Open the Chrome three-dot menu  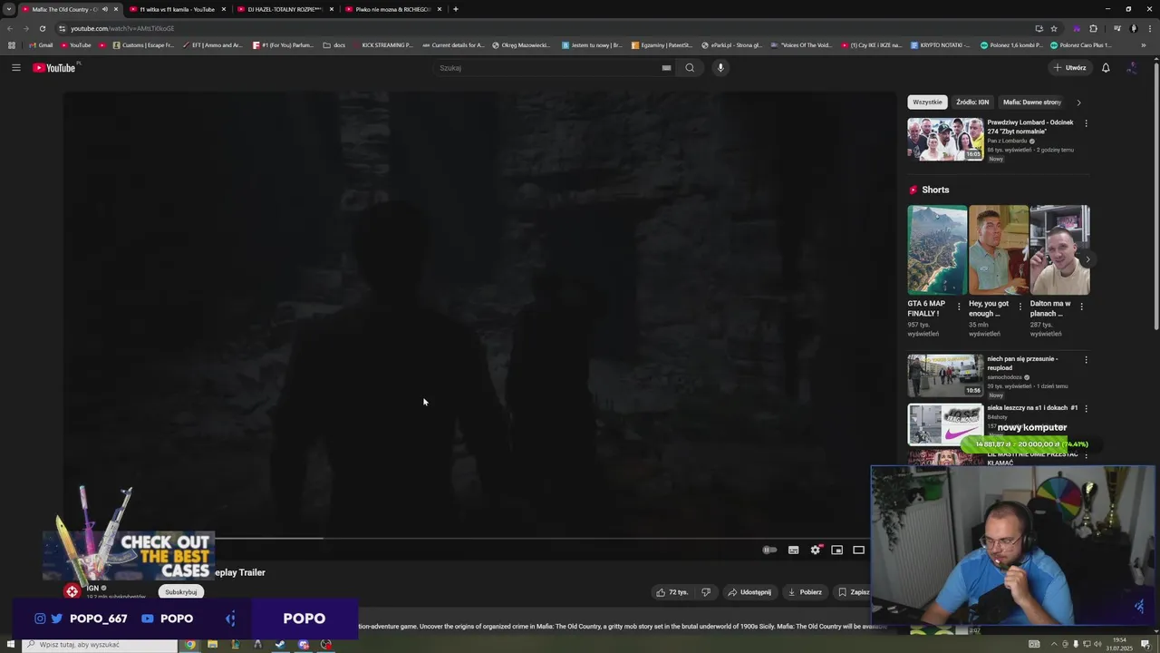coord(1150,28)
